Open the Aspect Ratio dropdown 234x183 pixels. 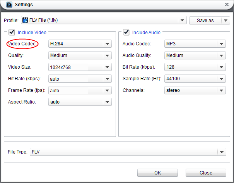80,102
